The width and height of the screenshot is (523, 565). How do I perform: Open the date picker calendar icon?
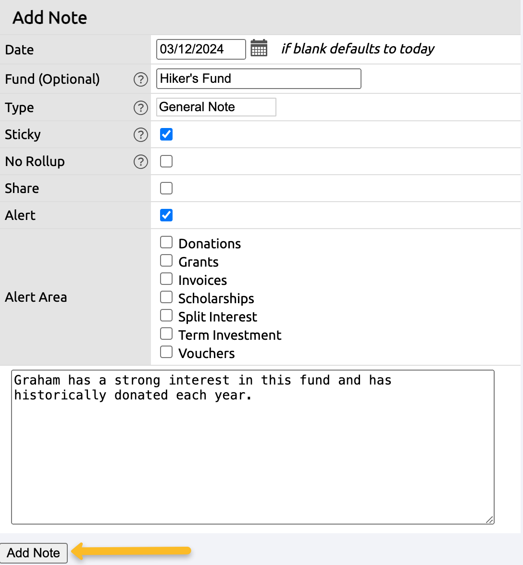(x=259, y=49)
